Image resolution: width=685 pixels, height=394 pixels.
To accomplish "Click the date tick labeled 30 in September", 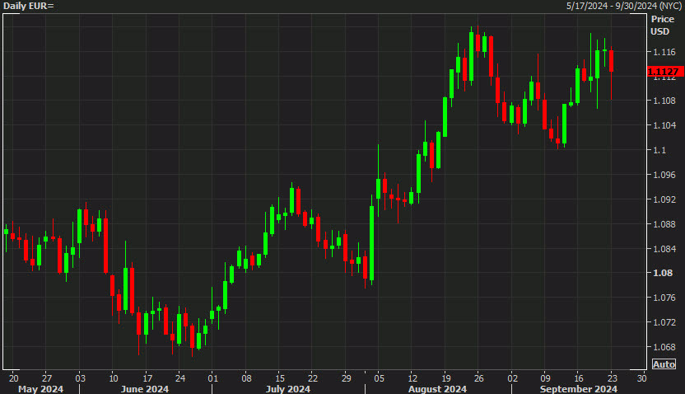I will (x=641, y=378).
